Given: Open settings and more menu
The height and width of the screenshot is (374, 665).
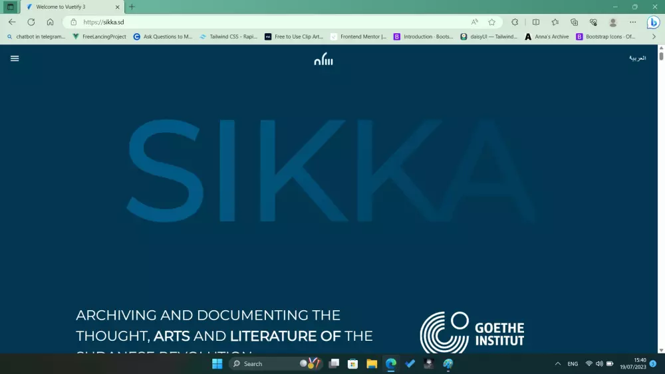Looking at the screenshot, I should (633, 22).
